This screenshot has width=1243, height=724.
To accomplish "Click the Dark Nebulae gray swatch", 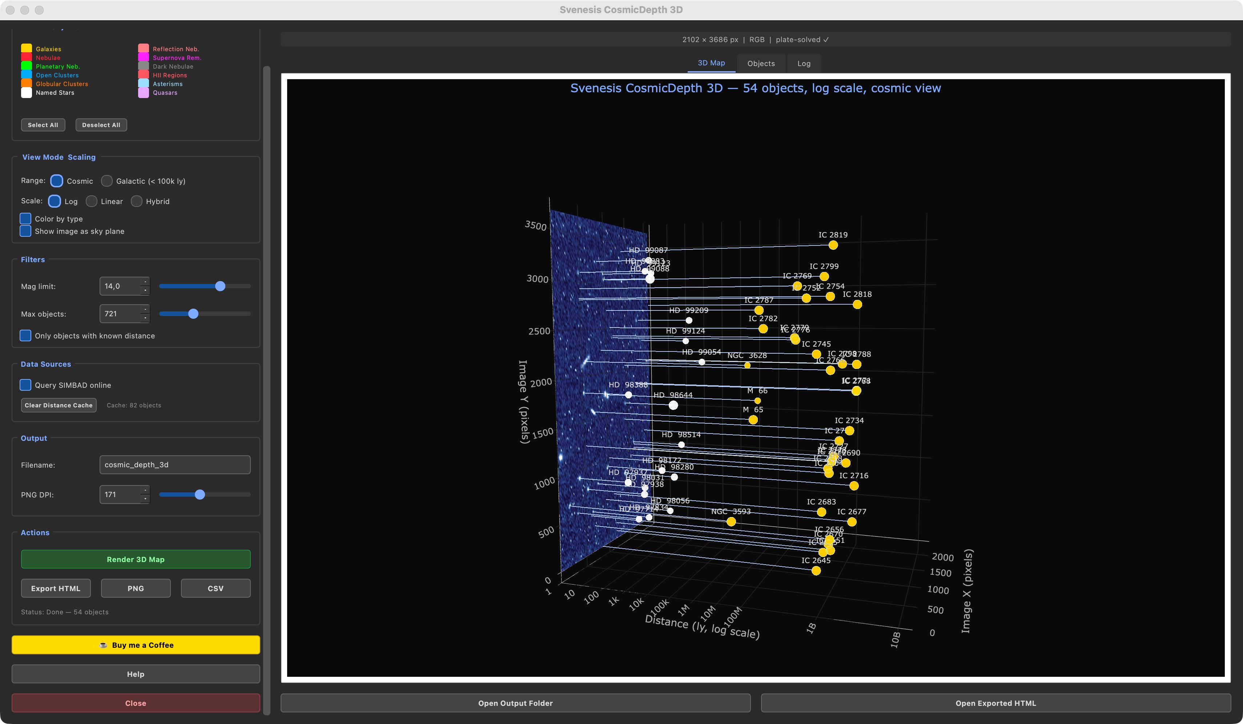I will (144, 66).
